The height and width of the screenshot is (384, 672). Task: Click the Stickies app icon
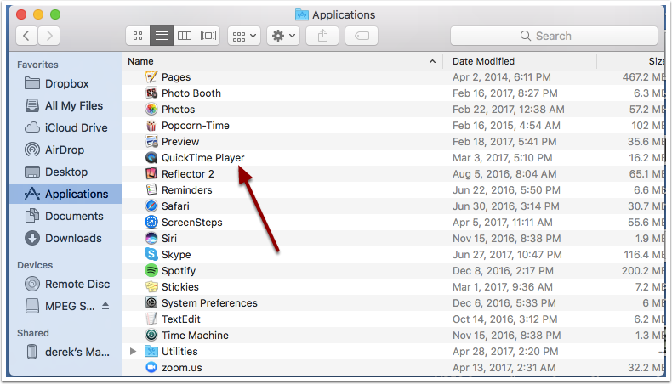point(151,286)
